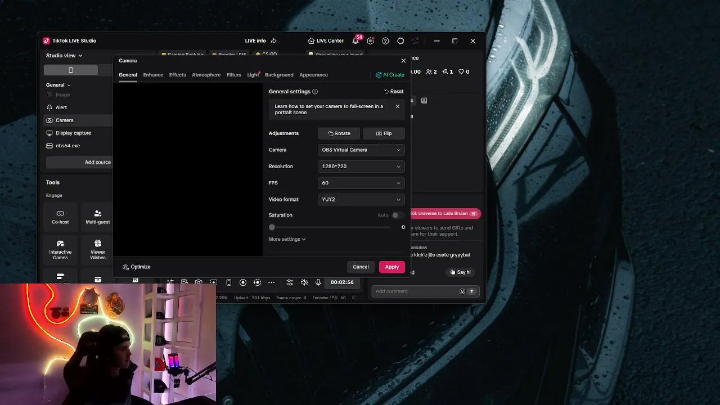Switch to the Background tab

[279, 75]
